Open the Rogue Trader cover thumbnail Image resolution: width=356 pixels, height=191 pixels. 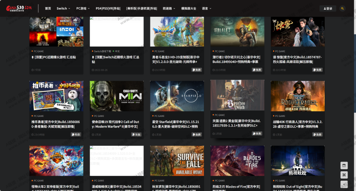[298, 96]
